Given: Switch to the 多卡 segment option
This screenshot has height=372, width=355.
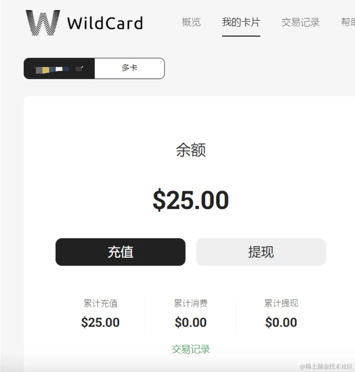Looking at the screenshot, I should (x=129, y=68).
